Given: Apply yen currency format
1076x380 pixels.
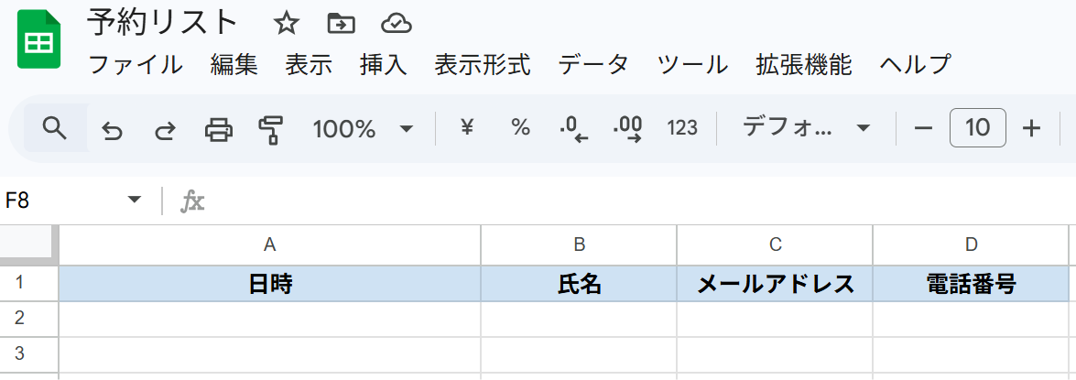Looking at the screenshot, I should click(x=467, y=128).
